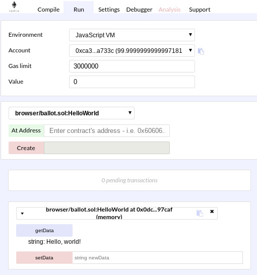The height and width of the screenshot is (275, 257).
Task: Copy deployed HelloWorld contract address icon
Action: click(x=200, y=213)
